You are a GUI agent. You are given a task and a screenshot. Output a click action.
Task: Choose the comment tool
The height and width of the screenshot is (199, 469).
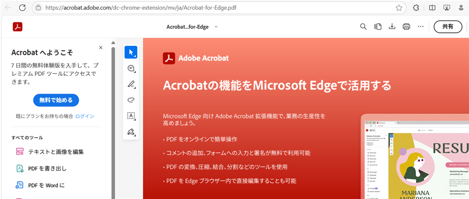(x=131, y=68)
